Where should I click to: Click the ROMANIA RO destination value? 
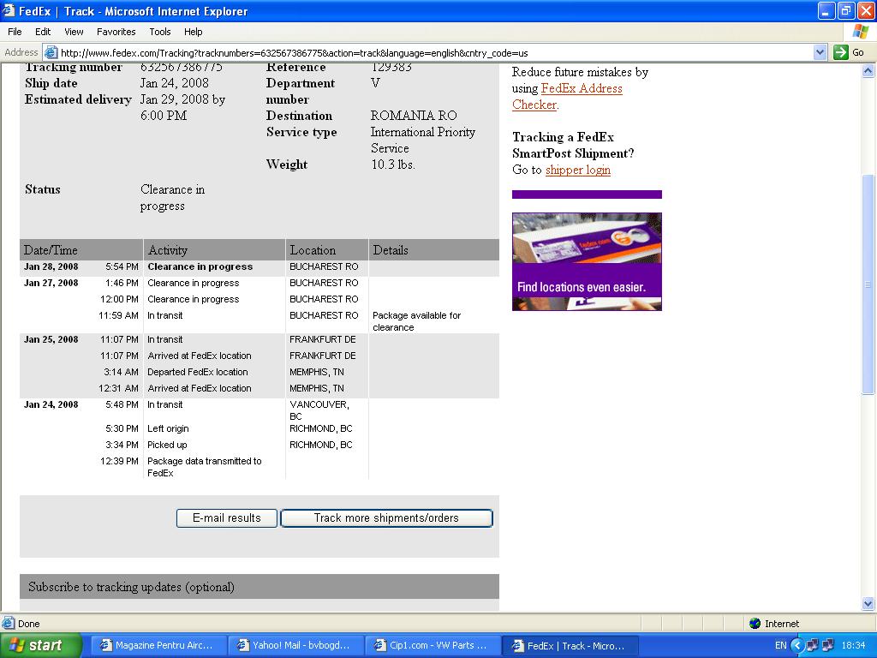(414, 116)
